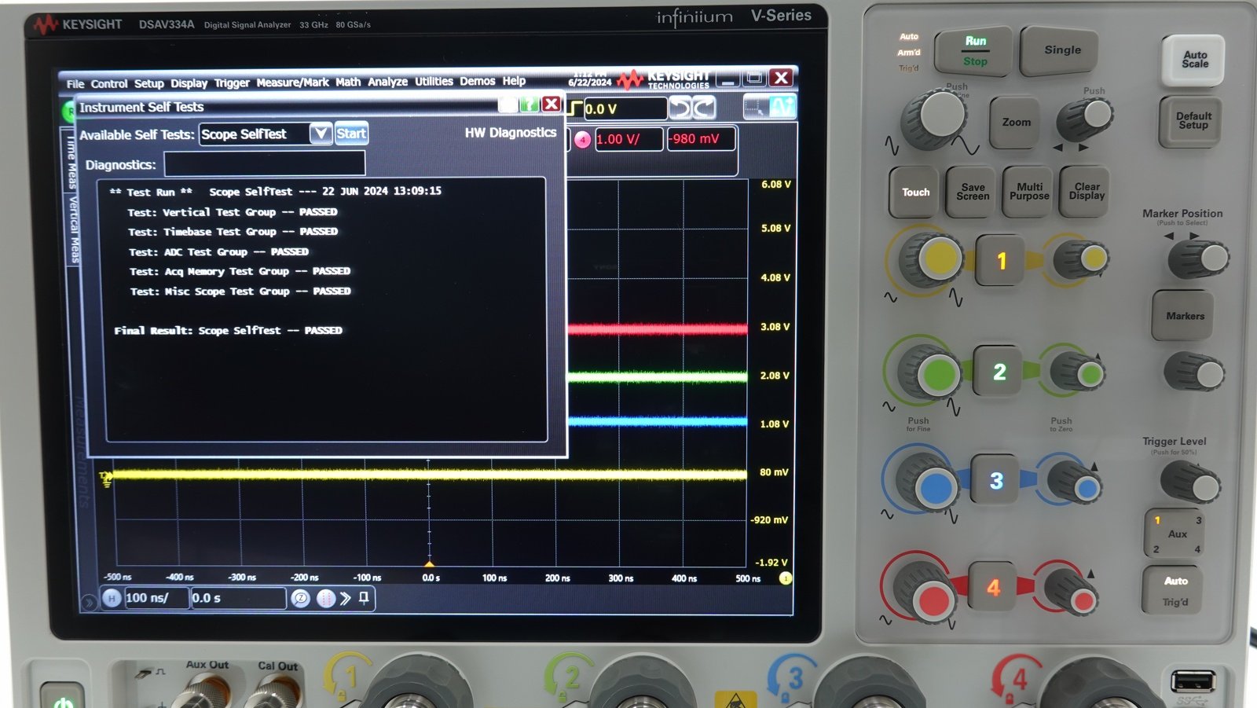This screenshot has width=1257, height=708.
Task: Toggle channel 1 hardware button
Action: click(x=1001, y=260)
